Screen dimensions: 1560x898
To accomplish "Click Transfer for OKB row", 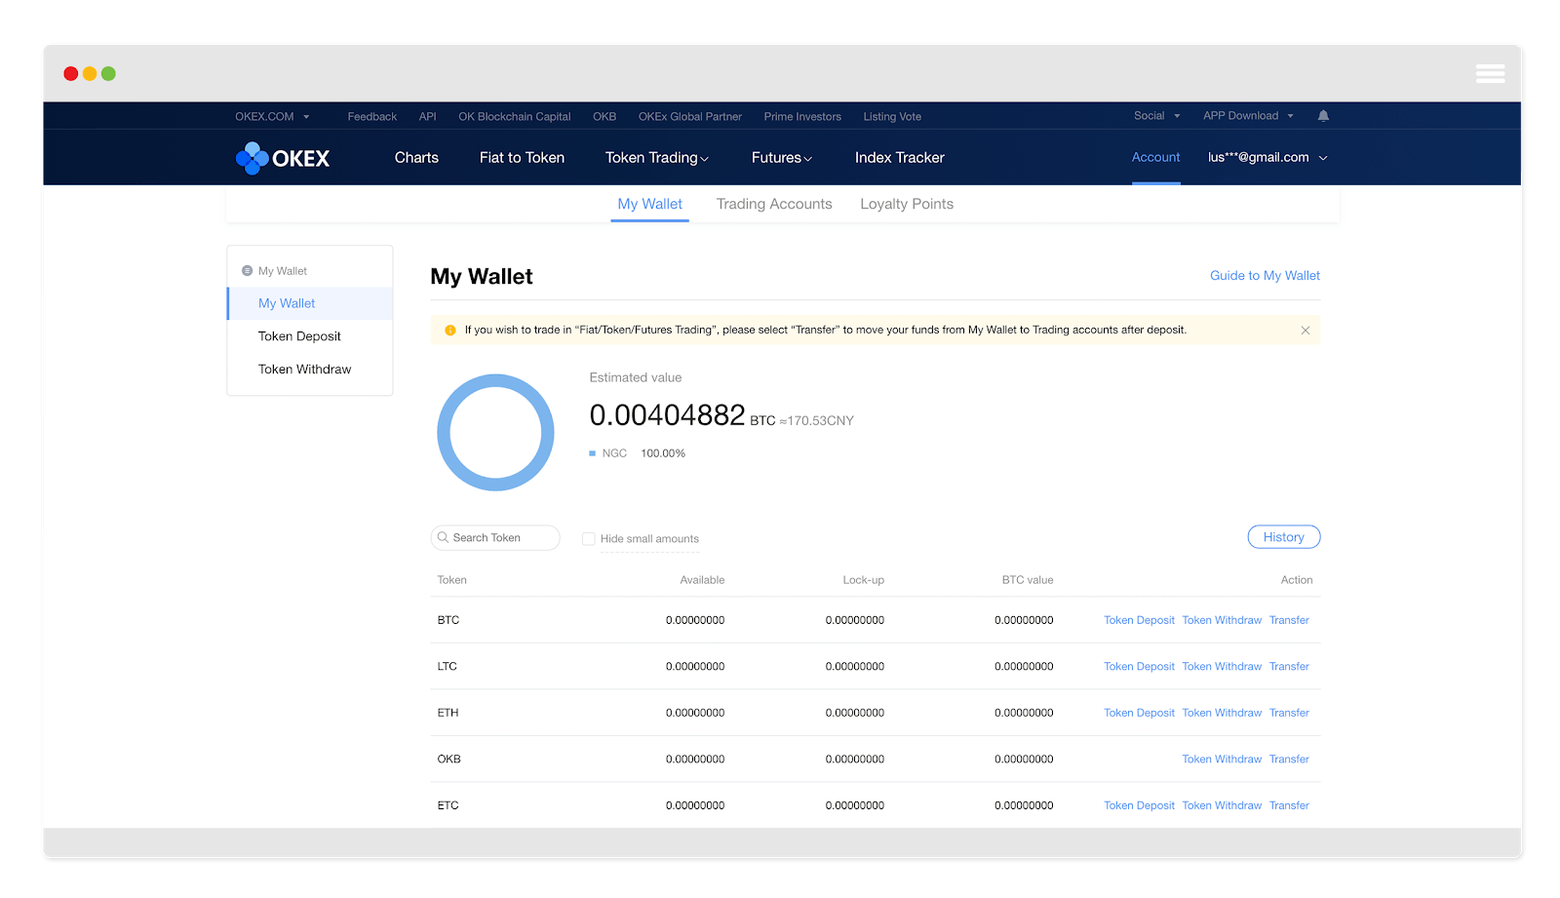I will pos(1289,760).
